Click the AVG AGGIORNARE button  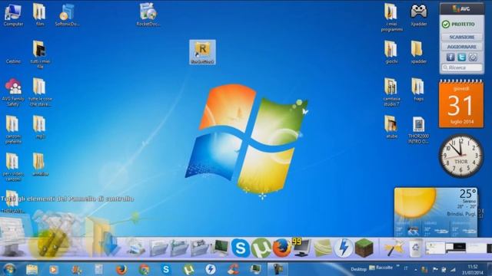(x=461, y=47)
